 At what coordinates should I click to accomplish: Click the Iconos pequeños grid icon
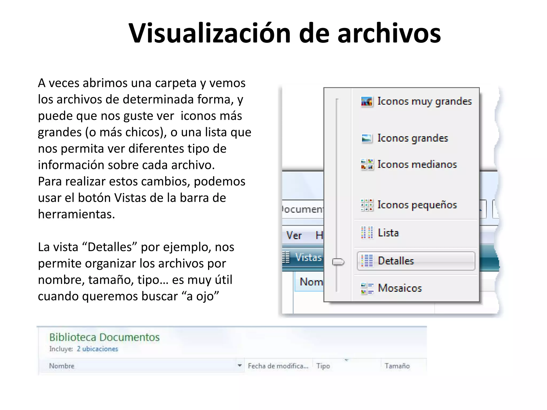pos(367,205)
